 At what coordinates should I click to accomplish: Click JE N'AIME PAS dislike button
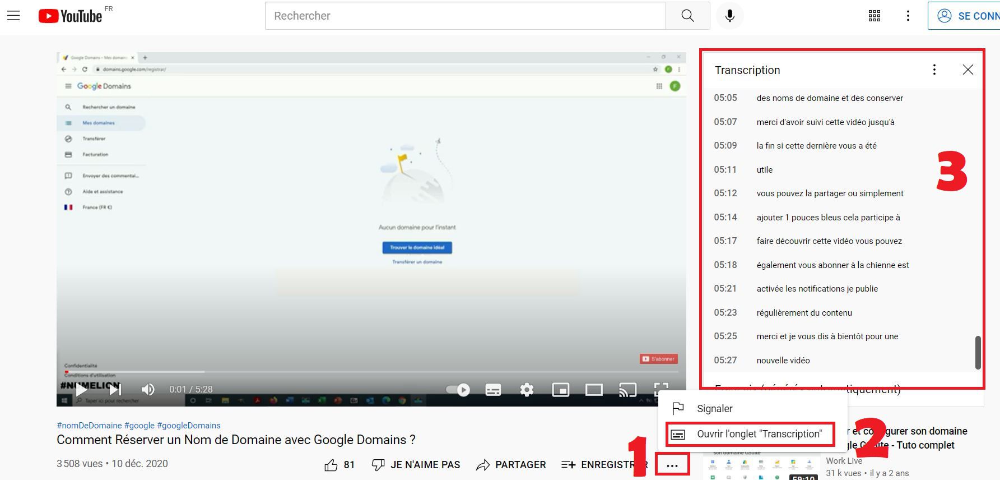point(416,465)
